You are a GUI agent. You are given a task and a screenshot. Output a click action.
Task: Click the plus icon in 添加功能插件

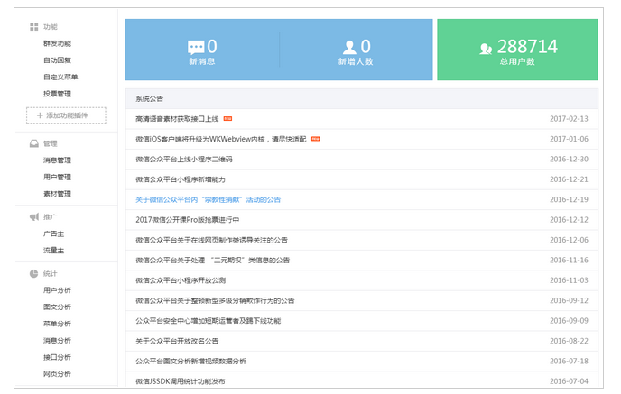[40, 115]
